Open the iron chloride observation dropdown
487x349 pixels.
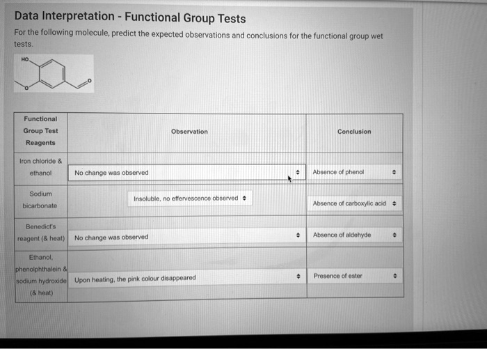point(187,173)
